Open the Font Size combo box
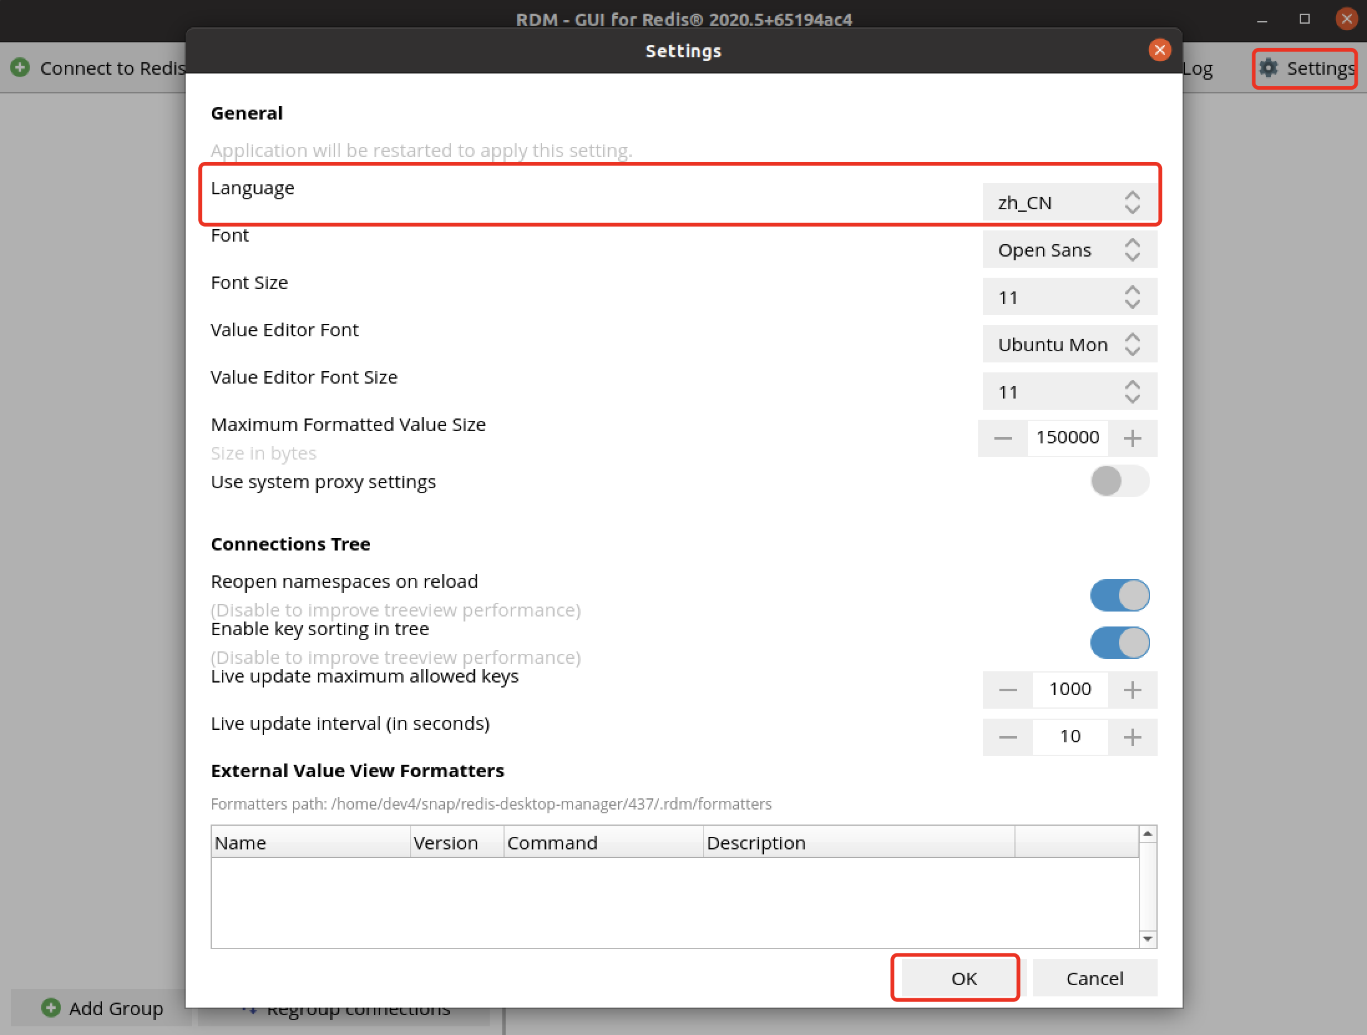 pyautogui.click(x=1069, y=297)
